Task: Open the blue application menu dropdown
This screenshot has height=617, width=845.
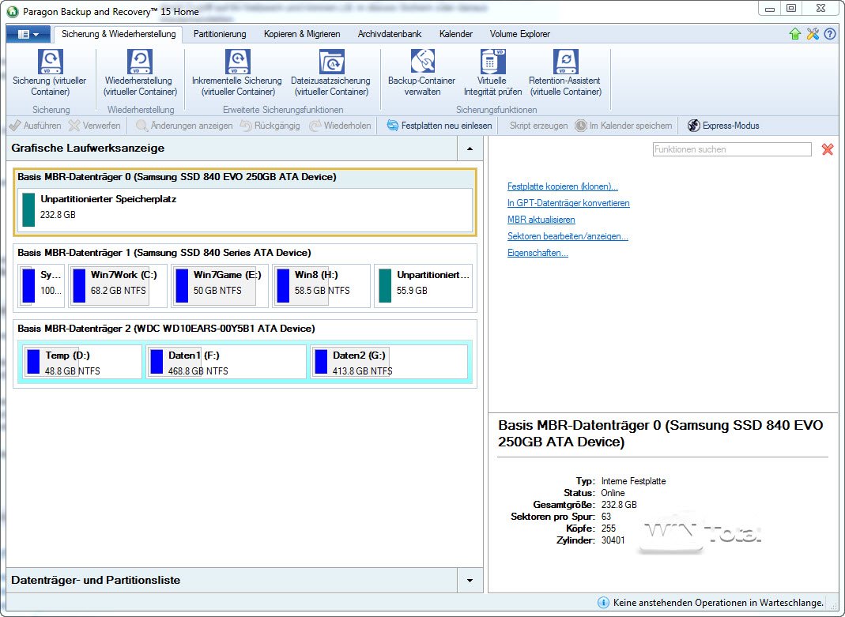Action: [x=28, y=35]
